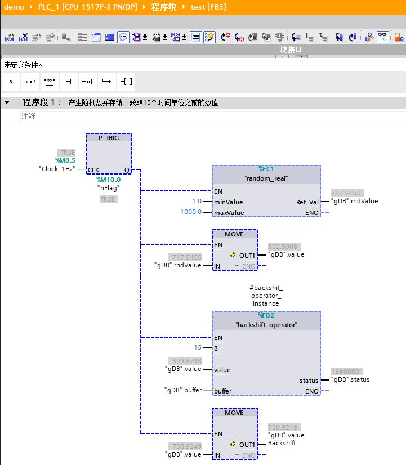This screenshot has width=406, height=465.
Task: Click the blue lines navigation arrow icon
Action: [x=296, y=37]
